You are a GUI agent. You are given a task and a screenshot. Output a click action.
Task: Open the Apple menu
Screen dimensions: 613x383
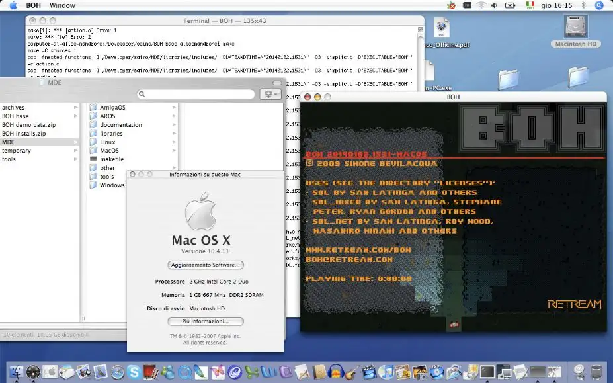click(13, 5)
